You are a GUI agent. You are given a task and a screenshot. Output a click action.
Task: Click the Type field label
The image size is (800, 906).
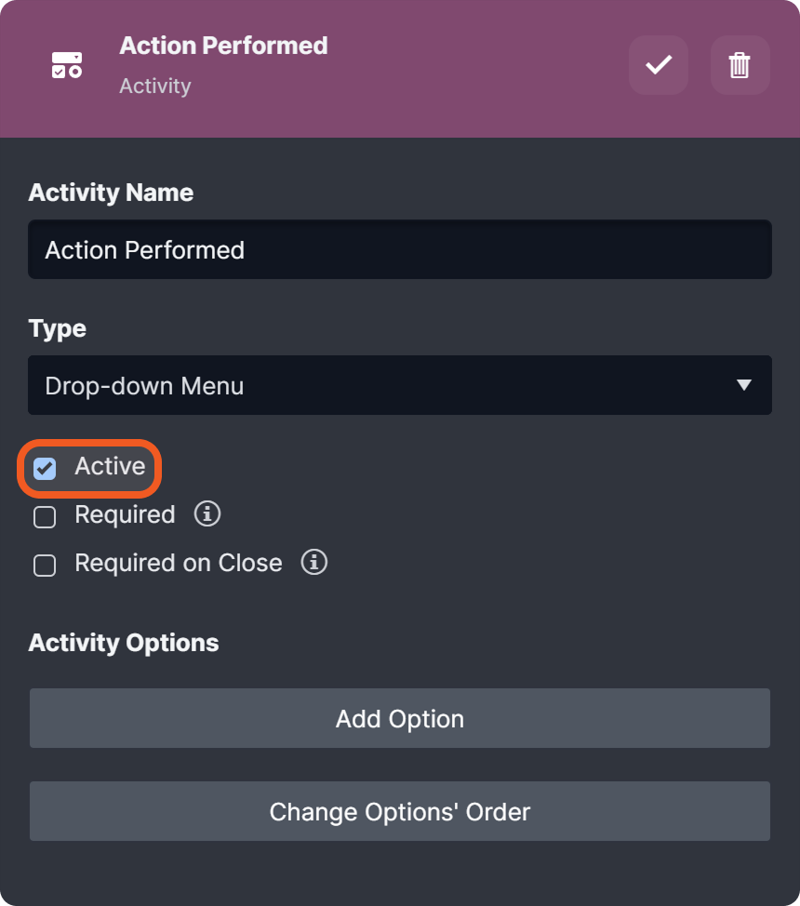[x=57, y=328]
